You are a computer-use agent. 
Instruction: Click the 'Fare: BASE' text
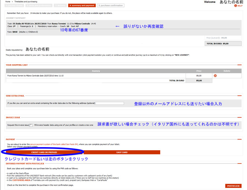(12, 32)
